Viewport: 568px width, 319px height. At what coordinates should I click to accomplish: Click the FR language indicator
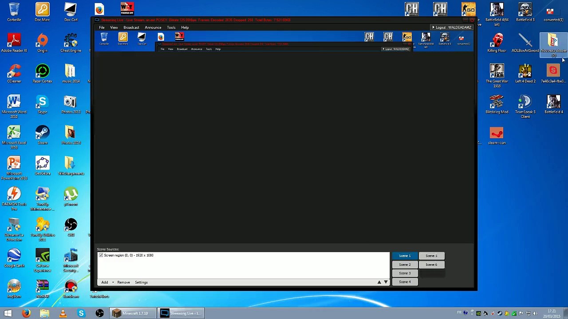tap(459, 313)
